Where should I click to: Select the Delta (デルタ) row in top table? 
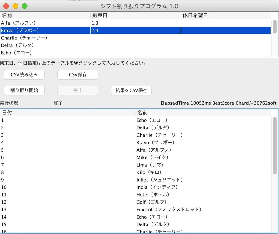41,45
